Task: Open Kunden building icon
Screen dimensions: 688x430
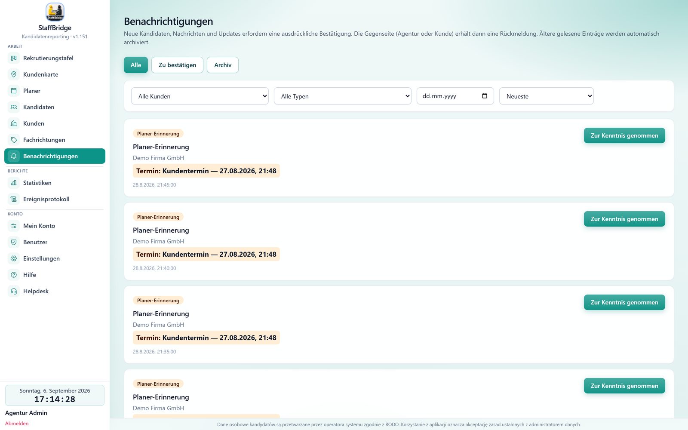Action: (14, 123)
